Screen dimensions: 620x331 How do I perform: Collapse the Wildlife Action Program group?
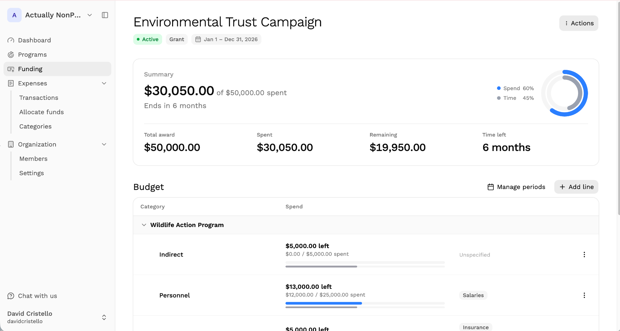[x=144, y=225]
